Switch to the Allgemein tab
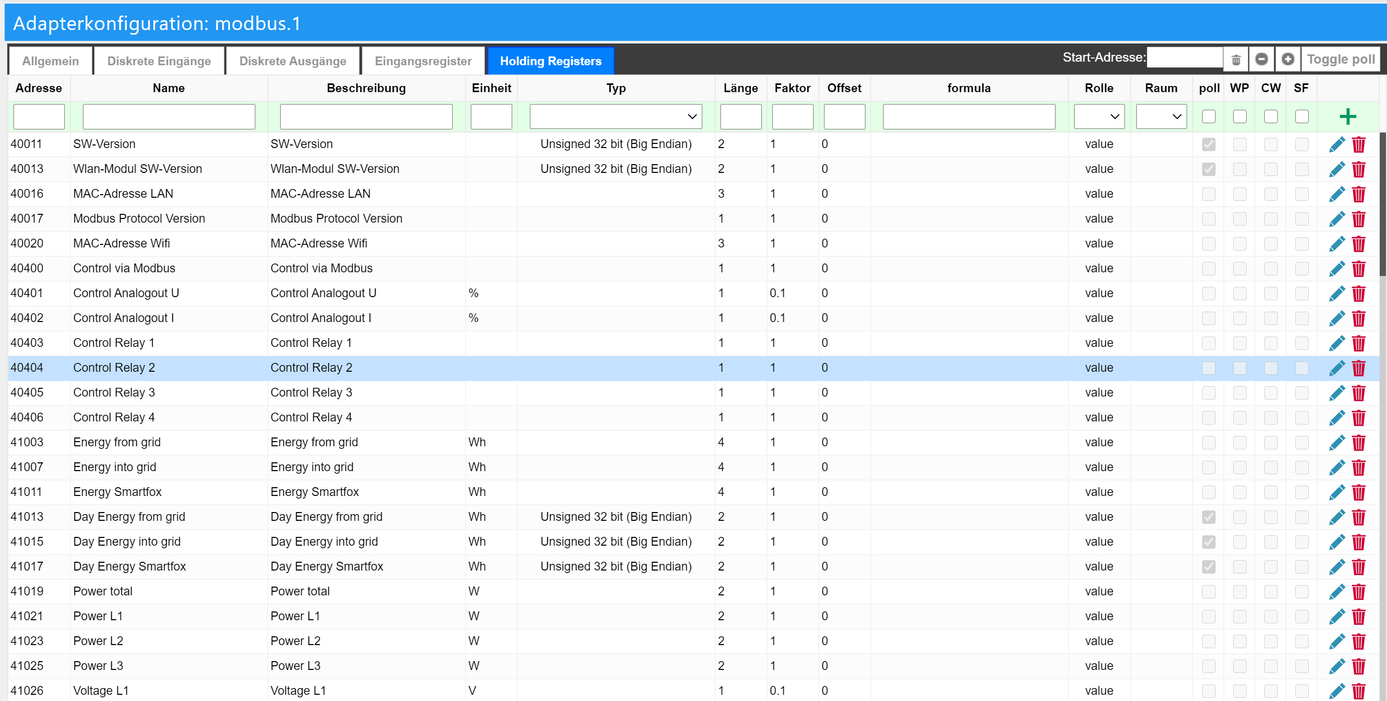This screenshot has height=701, width=1387. coord(50,61)
